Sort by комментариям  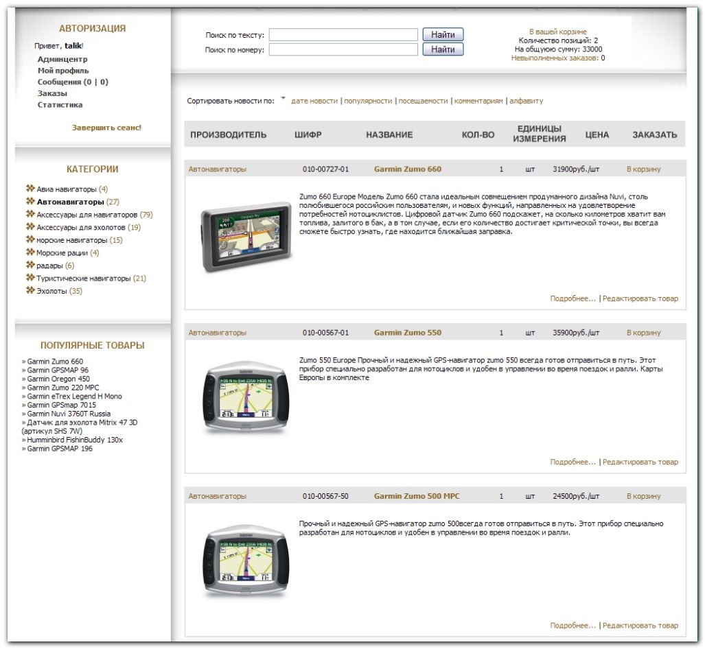(x=478, y=101)
